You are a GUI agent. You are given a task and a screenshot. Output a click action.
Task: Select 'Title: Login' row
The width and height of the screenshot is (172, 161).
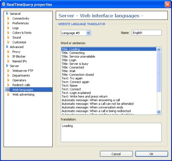click(x=109, y=60)
